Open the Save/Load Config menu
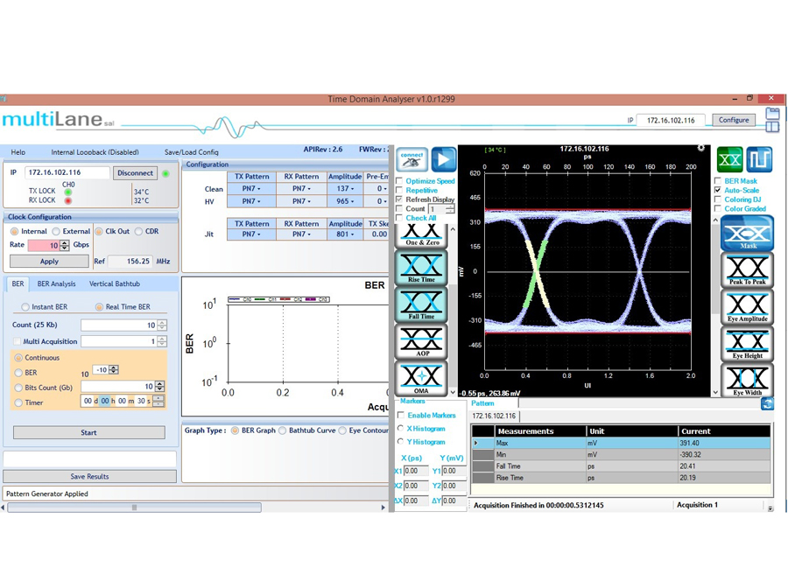 pos(192,152)
